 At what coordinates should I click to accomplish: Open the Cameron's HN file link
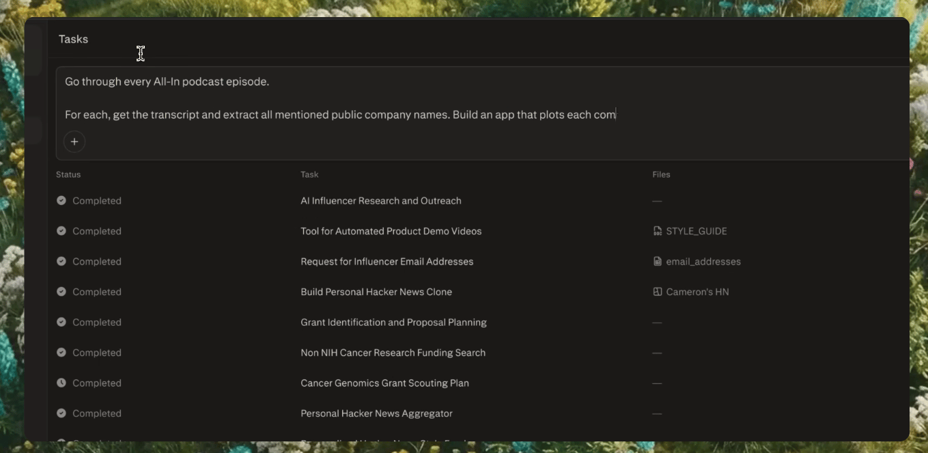pos(697,292)
